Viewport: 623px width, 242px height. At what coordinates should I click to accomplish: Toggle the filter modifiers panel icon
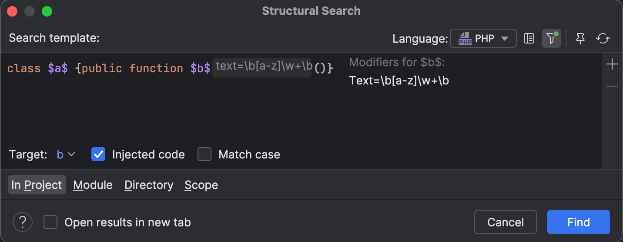point(551,38)
